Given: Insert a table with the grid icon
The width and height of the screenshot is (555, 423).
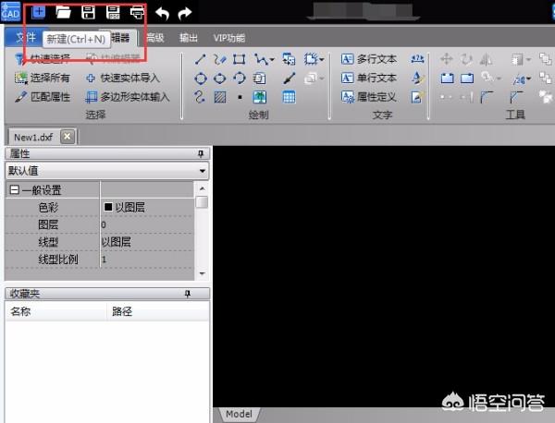Looking at the screenshot, I should (289, 96).
